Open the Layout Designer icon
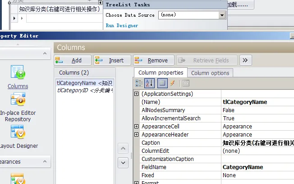The height and width of the screenshot is (184, 294). [x=18, y=133]
